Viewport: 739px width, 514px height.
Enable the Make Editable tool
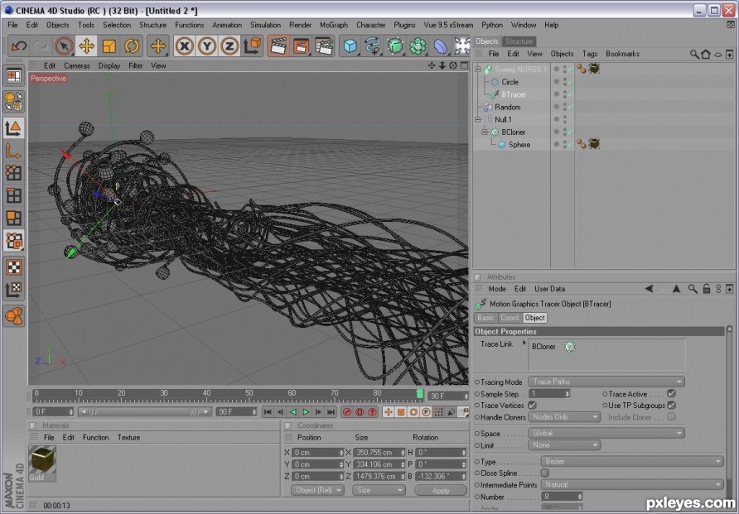pos(13,101)
